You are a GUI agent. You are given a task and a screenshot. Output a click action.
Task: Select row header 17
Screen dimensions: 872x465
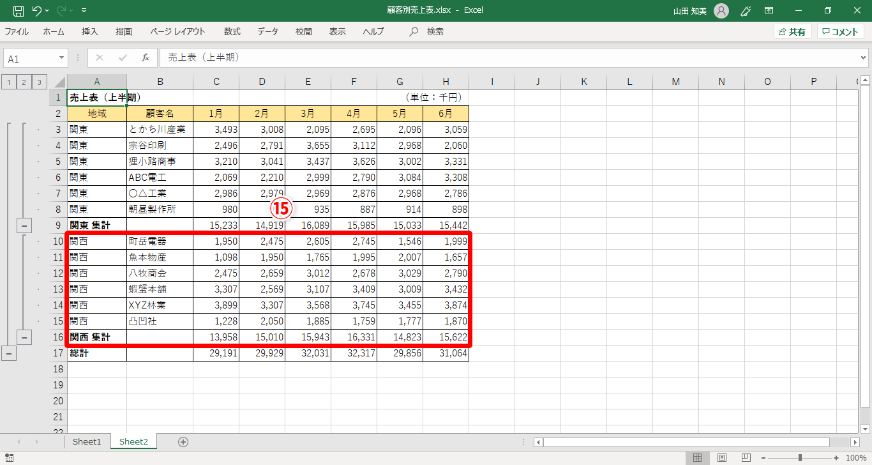tap(59, 353)
